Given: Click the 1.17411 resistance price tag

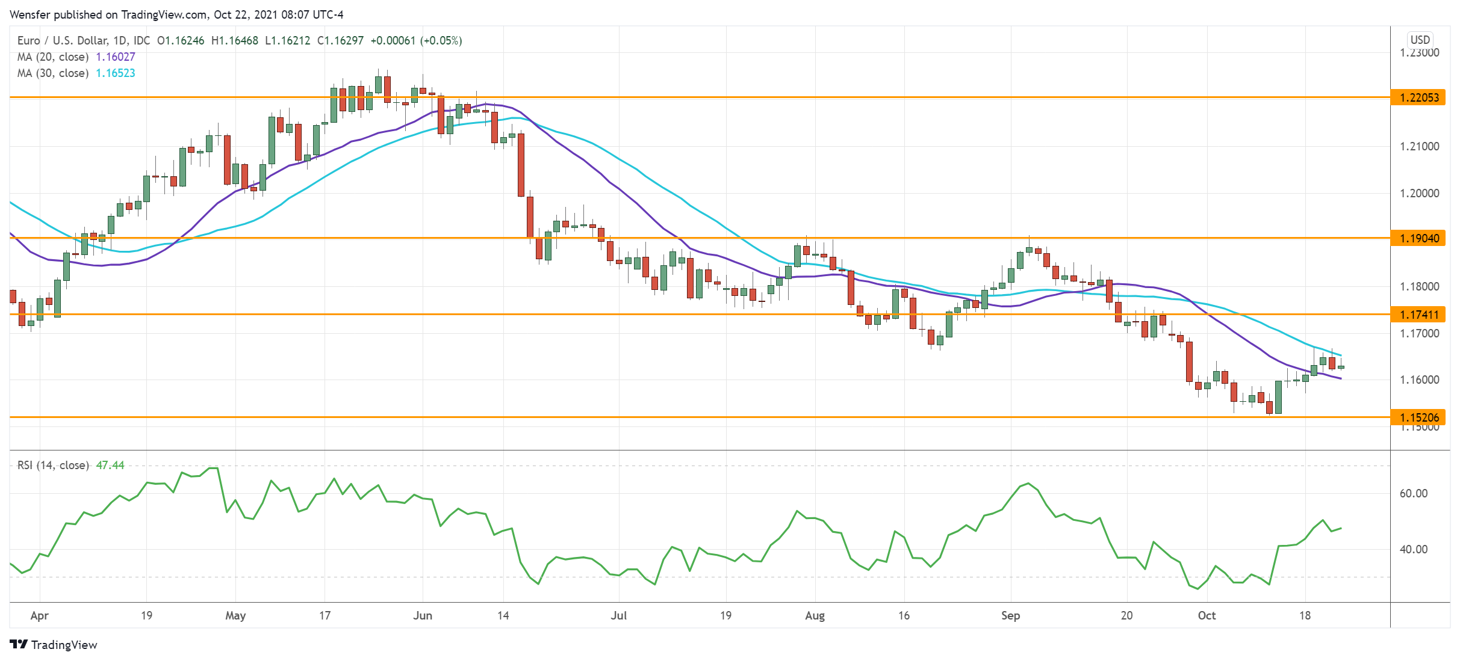Looking at the screenshot, I should 1418,315.
